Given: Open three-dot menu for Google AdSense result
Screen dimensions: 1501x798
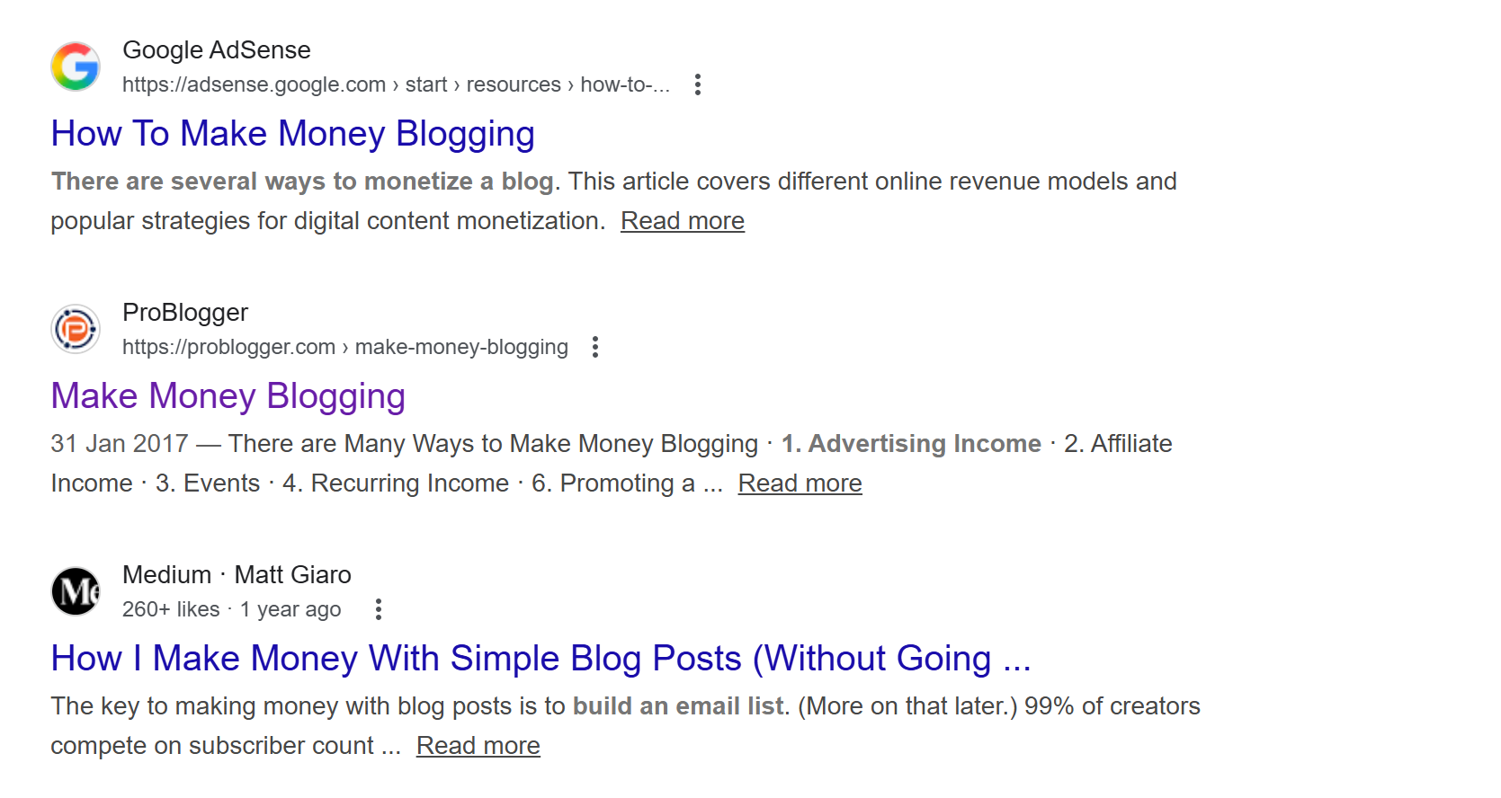Looking at the screenshot, I should click(698, 84).
